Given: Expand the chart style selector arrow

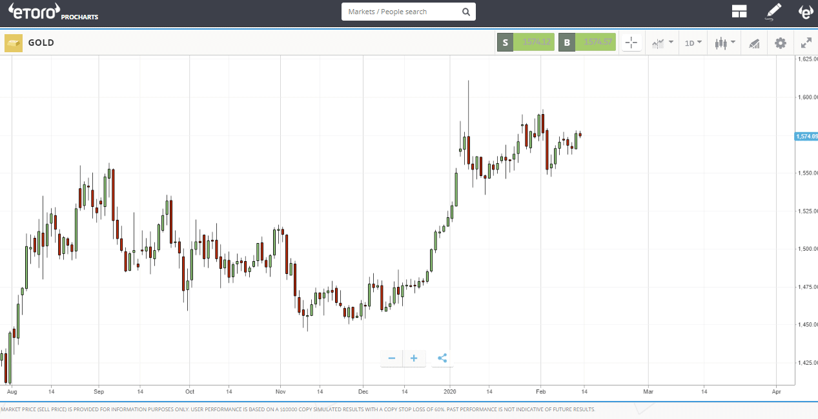Looking at the screenshot, I should click(670, 43).
